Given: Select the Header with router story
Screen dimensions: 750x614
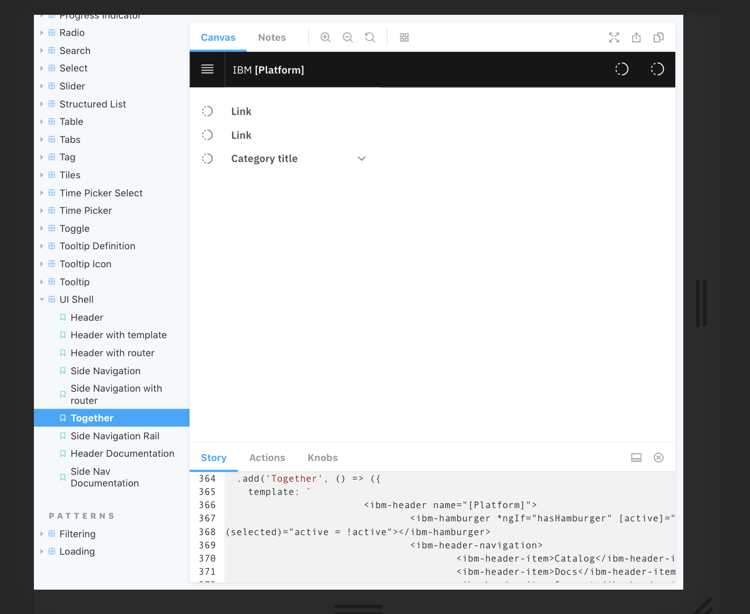Looking at the screenshot, I should click(112, 353).
